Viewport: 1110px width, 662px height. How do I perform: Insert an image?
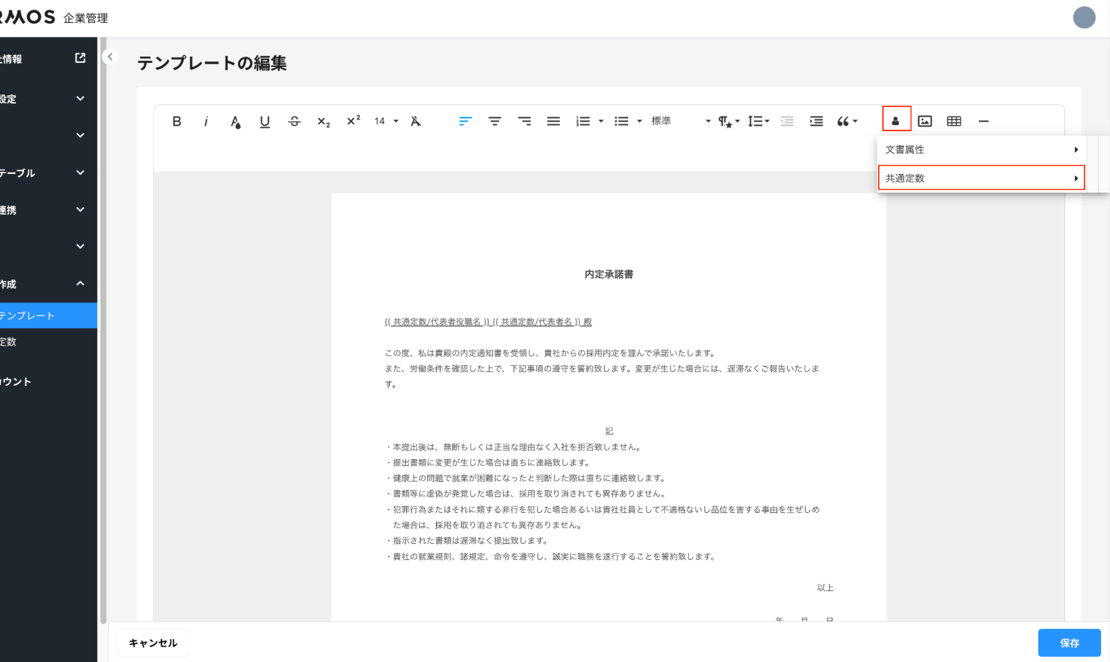[x=925, y=121]
